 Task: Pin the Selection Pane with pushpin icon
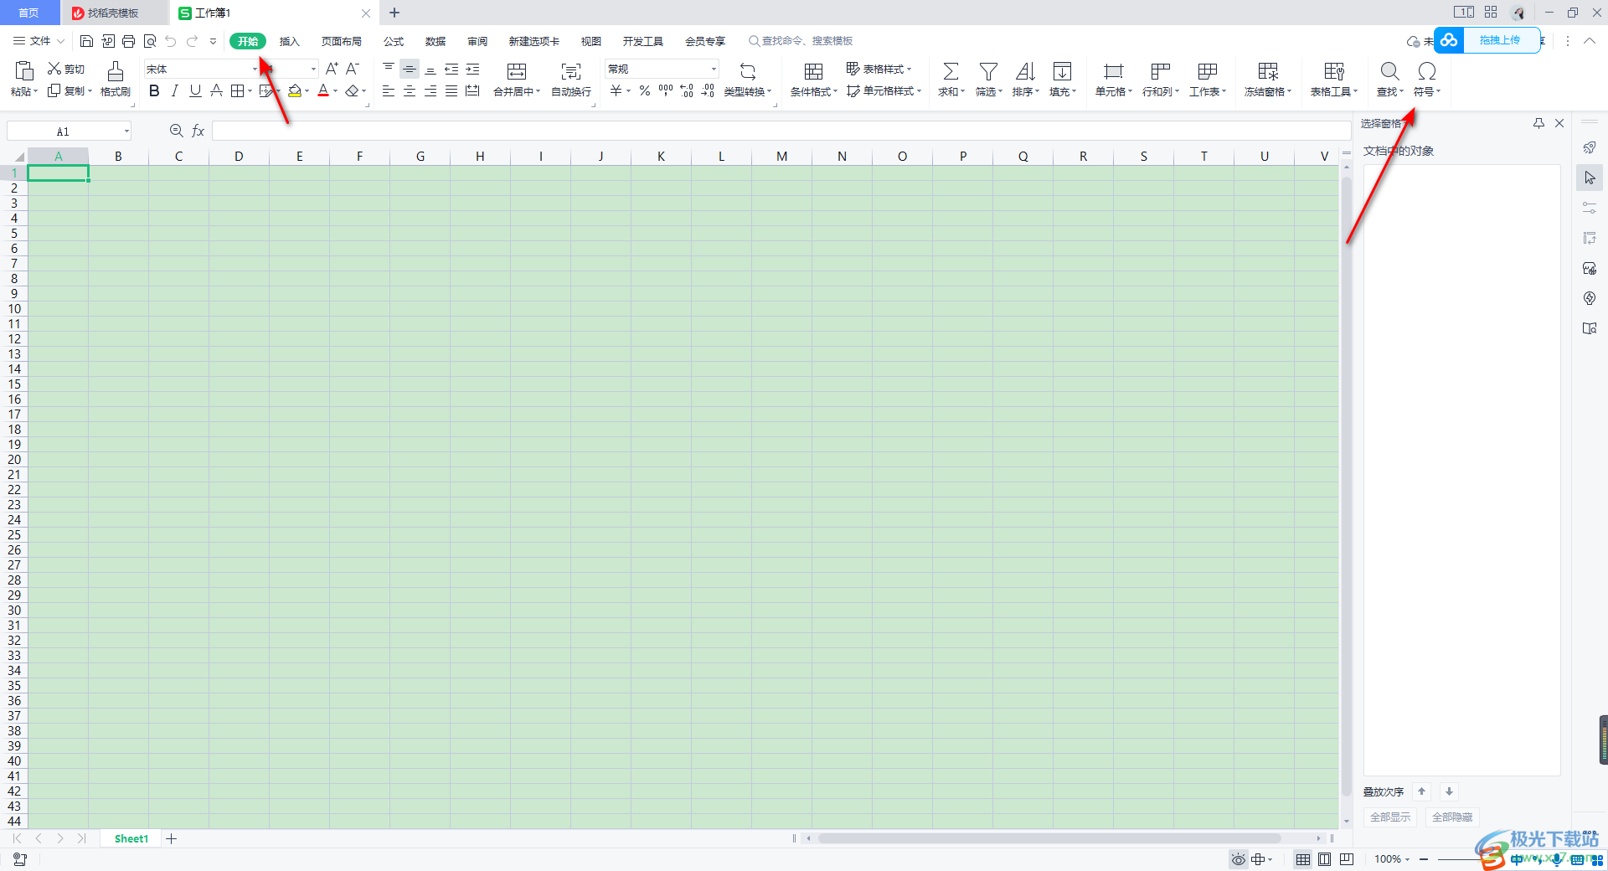[x=1538, y=123]
